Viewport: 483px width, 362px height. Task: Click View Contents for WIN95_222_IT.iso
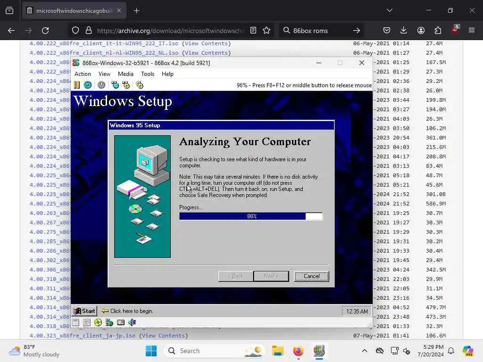pyautogui.click(x=206, y=43)
